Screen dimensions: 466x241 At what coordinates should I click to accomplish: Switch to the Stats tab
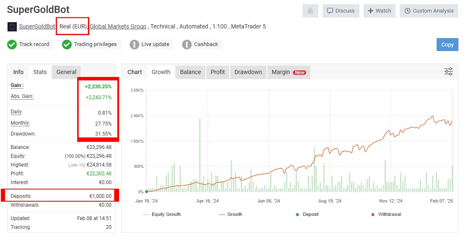pyautogui.click(x=40, y=72)
